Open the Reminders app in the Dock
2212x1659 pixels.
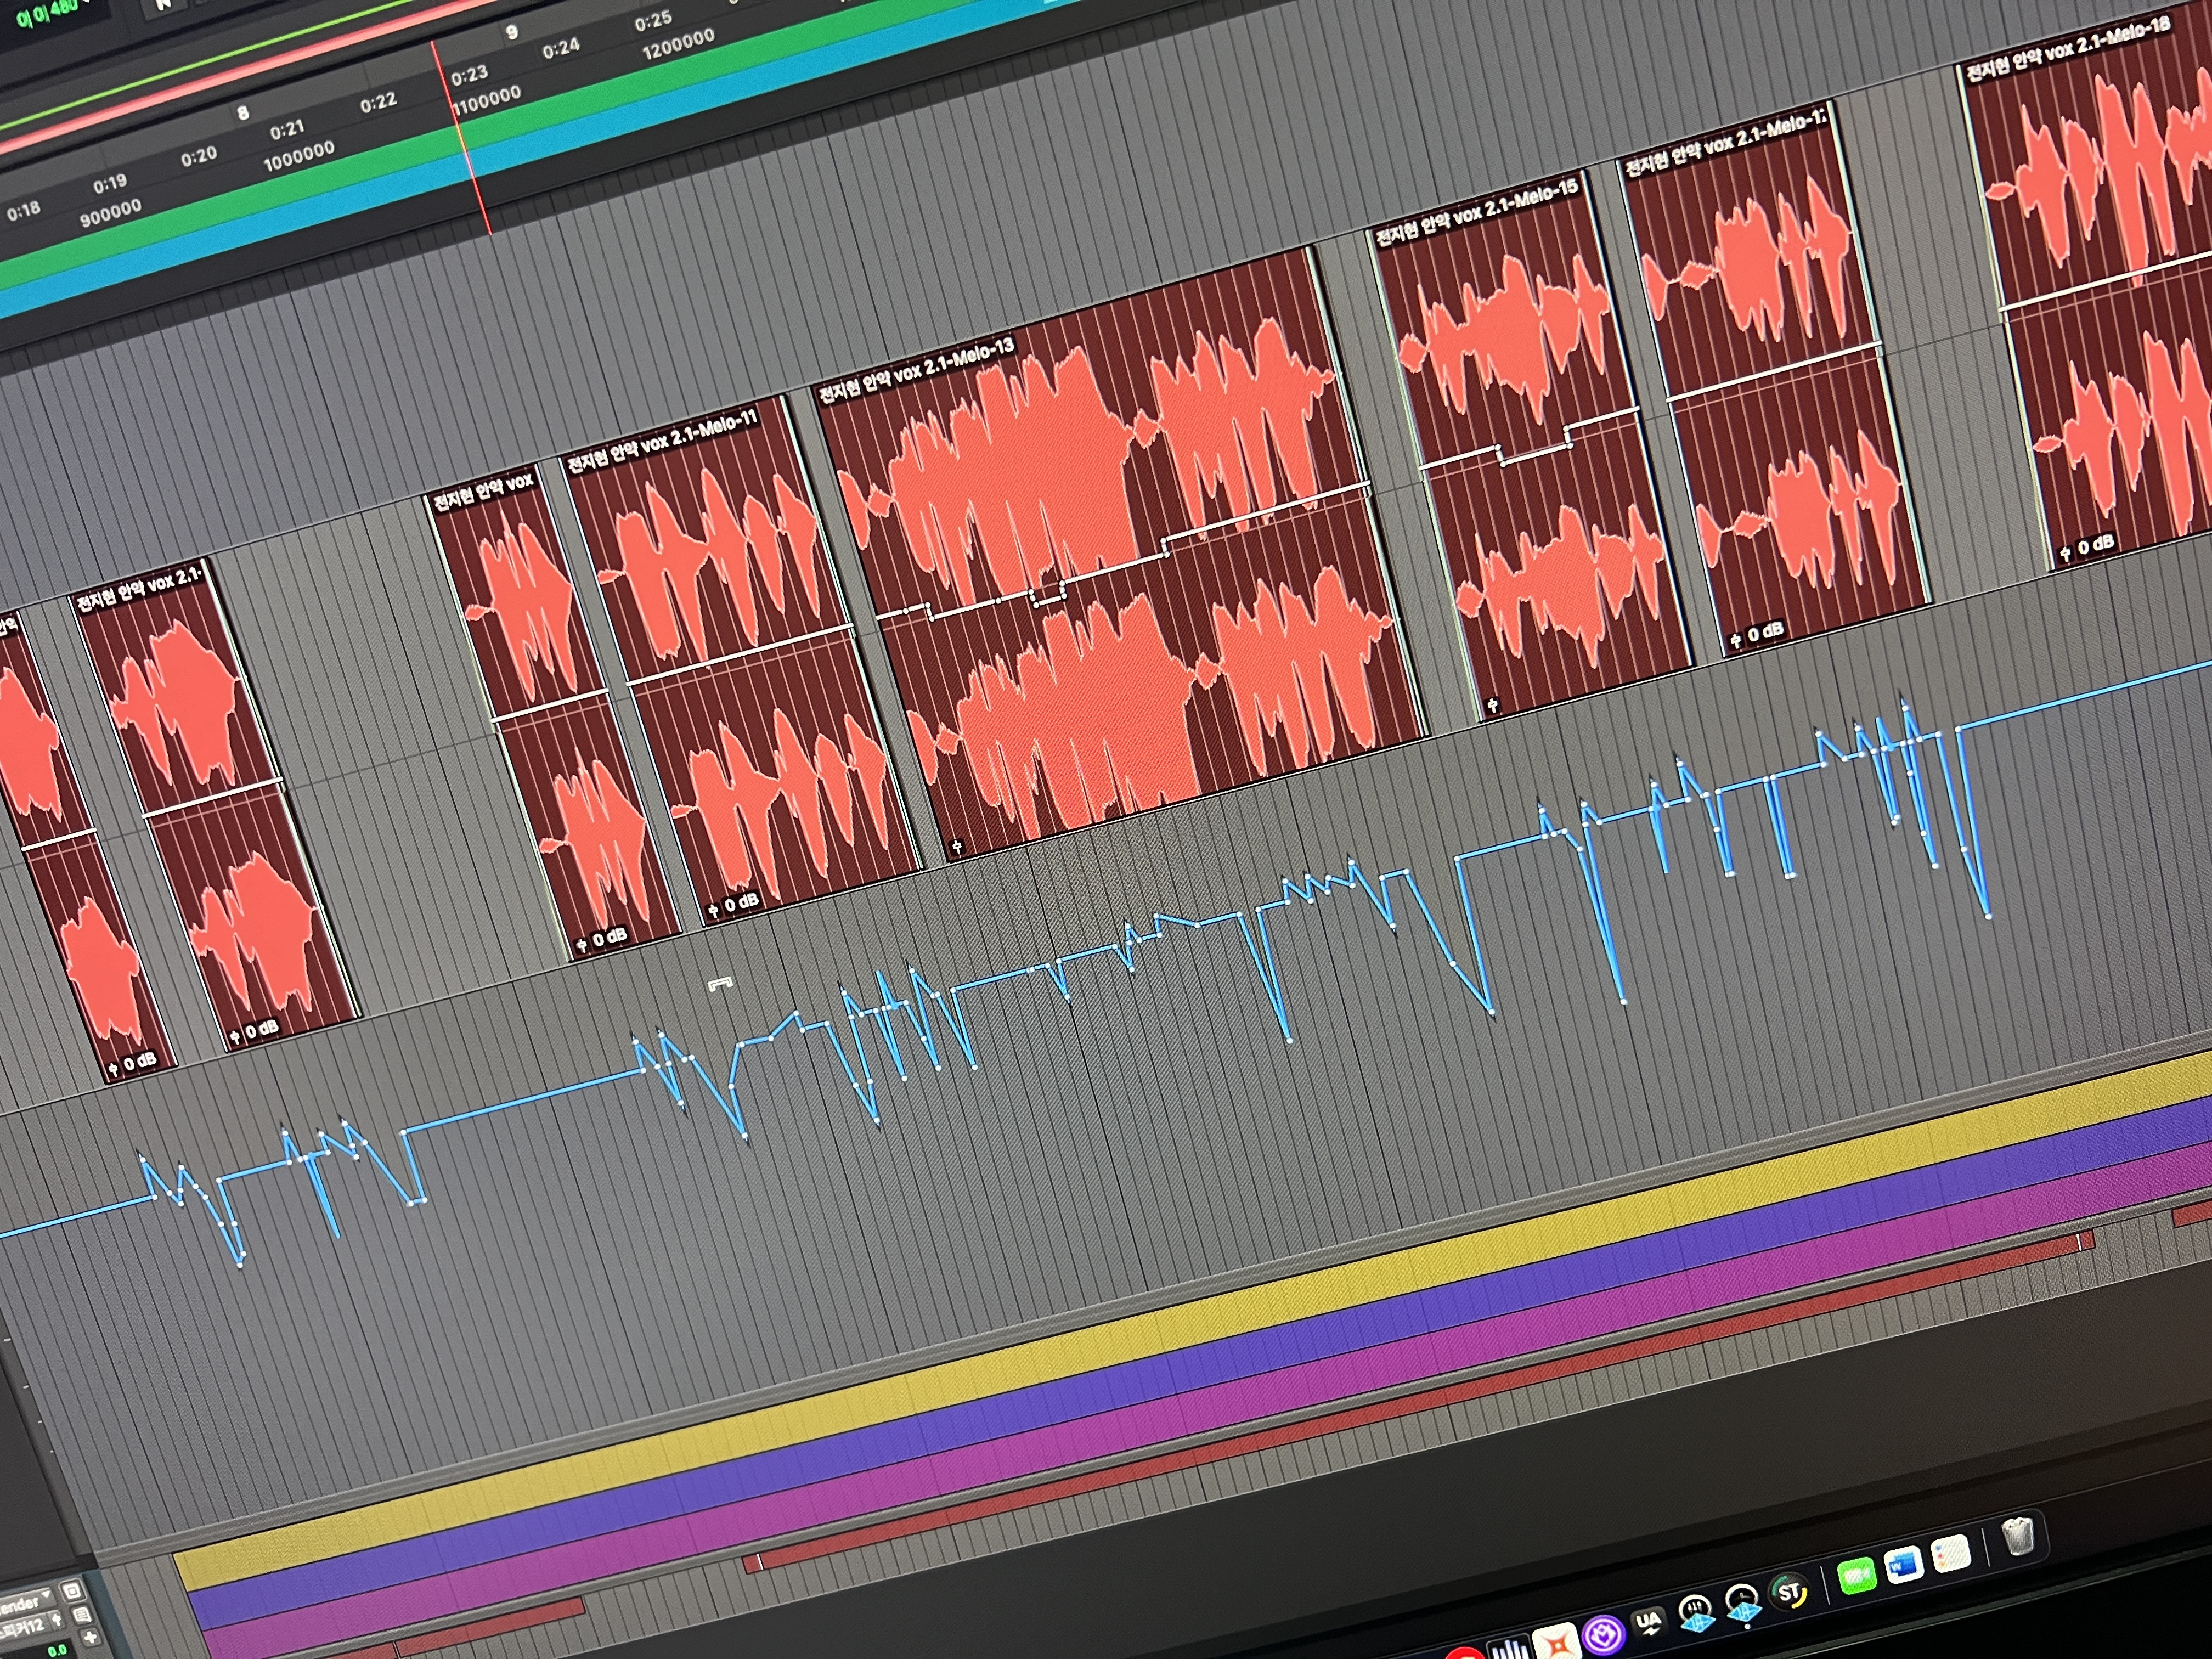click(1950, 1554)
